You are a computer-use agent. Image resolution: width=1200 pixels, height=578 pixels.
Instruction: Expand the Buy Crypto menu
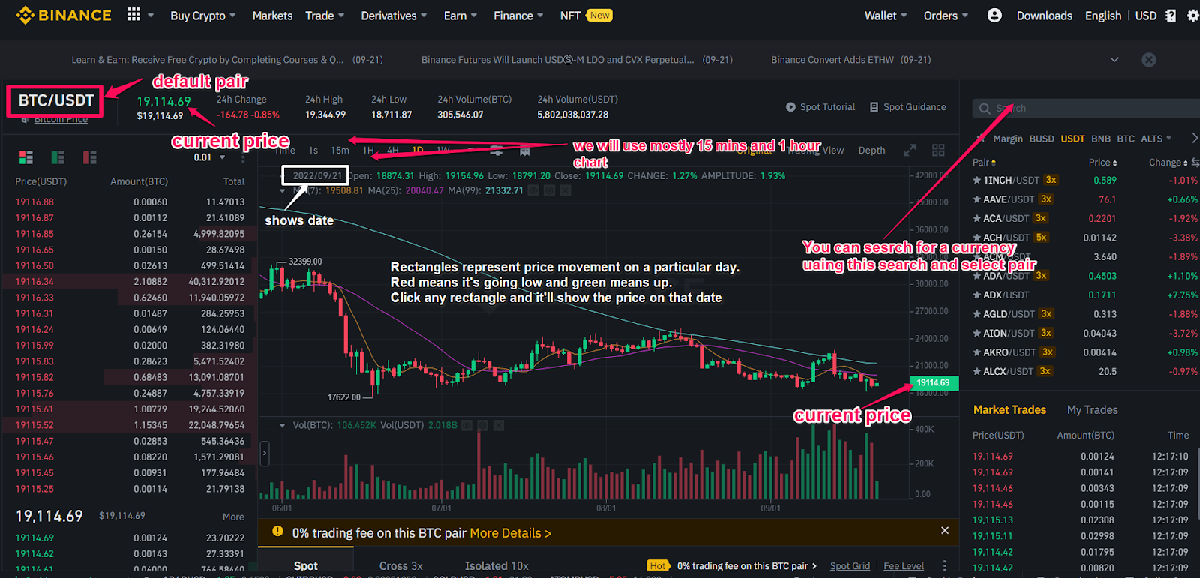202,16
